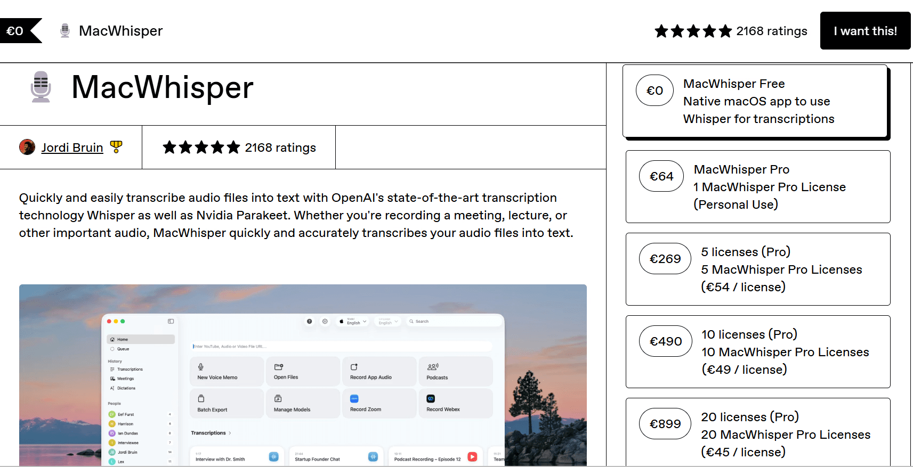Click the trophy badge beside Jordi Bruin

[116, 147]
